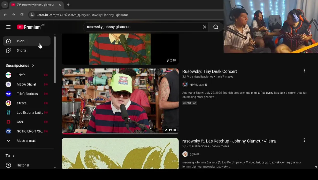This screenshot has width=318, height=180.
Task: Open options menu for Tiny Desk Concert
Action: pos(304,71)
